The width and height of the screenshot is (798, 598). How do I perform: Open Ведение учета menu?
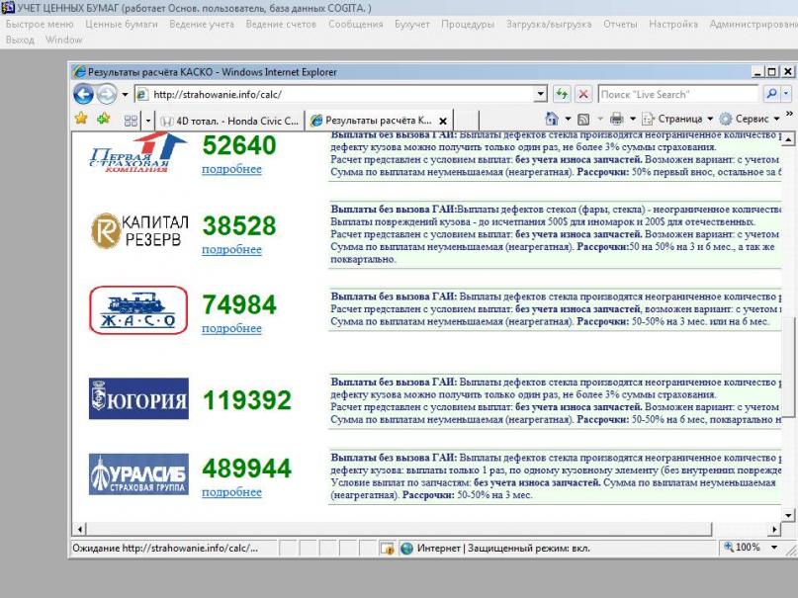click(x=202, y=24)
